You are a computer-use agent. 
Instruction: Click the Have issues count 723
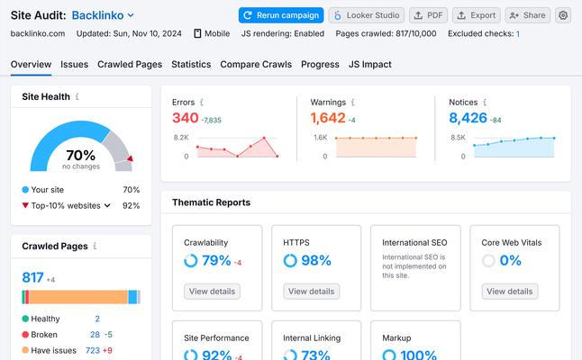pyautogui.click(x=93, y=350)
